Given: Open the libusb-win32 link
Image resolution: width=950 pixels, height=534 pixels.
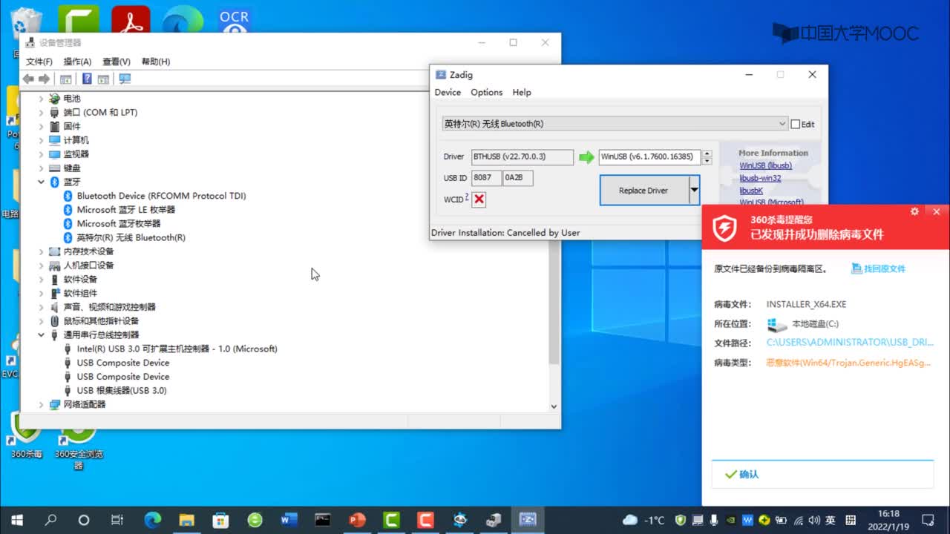Looking at the screenshot, I should point(760,178).
